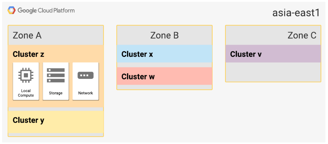
Task: Select the Local Compute CPU chip icon
Action: 26,75
